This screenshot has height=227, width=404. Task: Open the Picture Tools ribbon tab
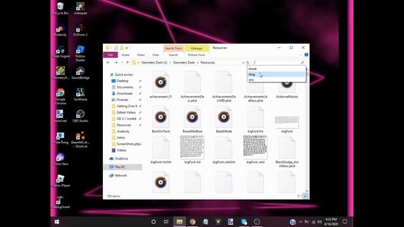coord(196,55)
